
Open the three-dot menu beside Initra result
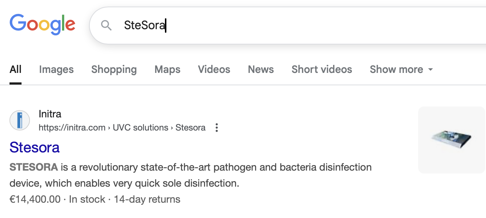(217, 128)
